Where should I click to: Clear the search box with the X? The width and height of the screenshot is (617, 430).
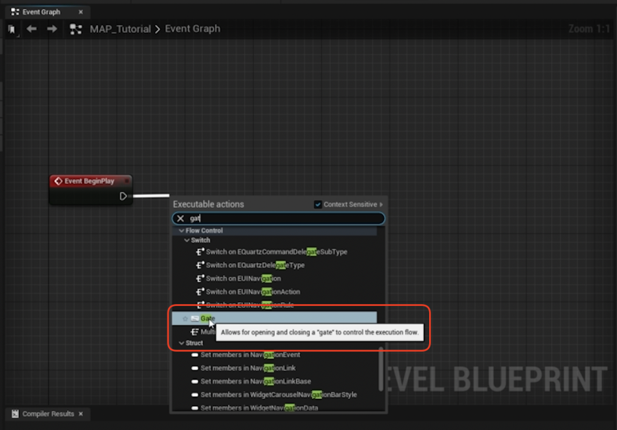click(181, 218)
